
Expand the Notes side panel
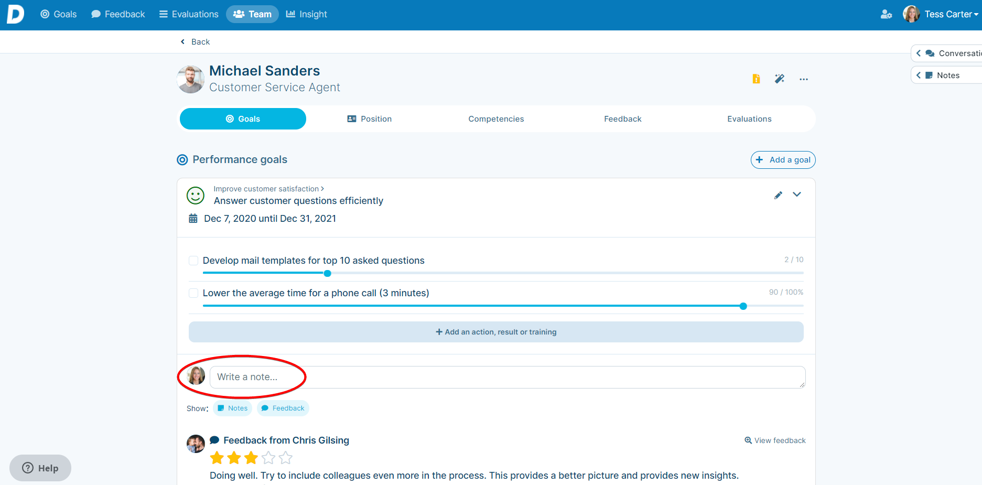tap(947, 76)
